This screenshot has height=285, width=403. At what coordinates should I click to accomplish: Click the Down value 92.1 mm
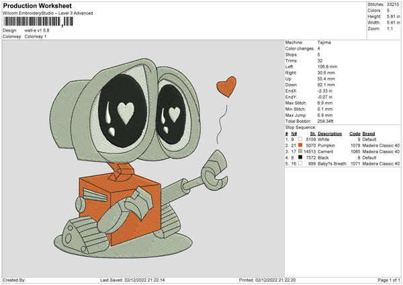click(326, 85)
